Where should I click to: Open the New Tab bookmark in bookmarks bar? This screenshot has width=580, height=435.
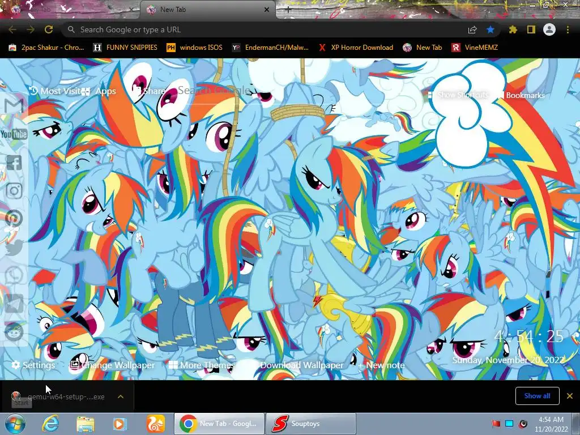[423, 48]
